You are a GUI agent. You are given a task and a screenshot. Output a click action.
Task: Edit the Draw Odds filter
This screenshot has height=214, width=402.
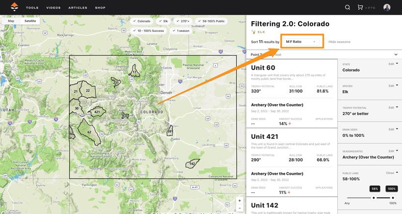click(x=393, y=129)
